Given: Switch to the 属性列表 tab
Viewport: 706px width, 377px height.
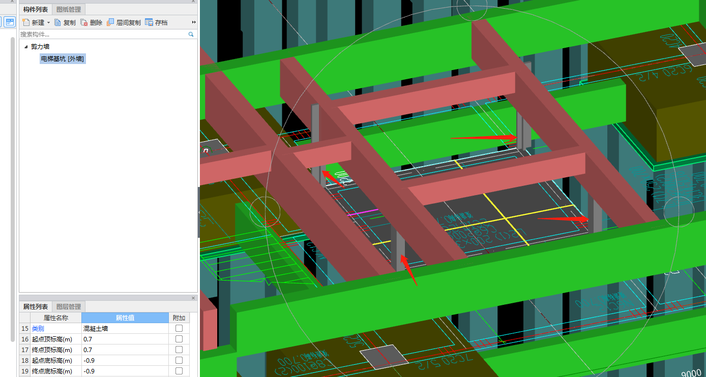Looking at the screenshot, I should [x=36, y=307].
